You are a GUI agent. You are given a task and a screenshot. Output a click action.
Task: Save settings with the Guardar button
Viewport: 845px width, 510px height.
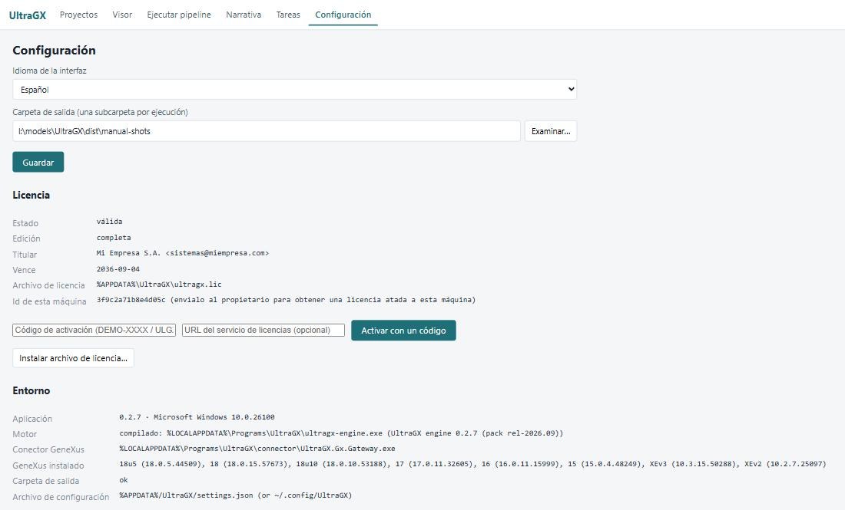(38, 162)
